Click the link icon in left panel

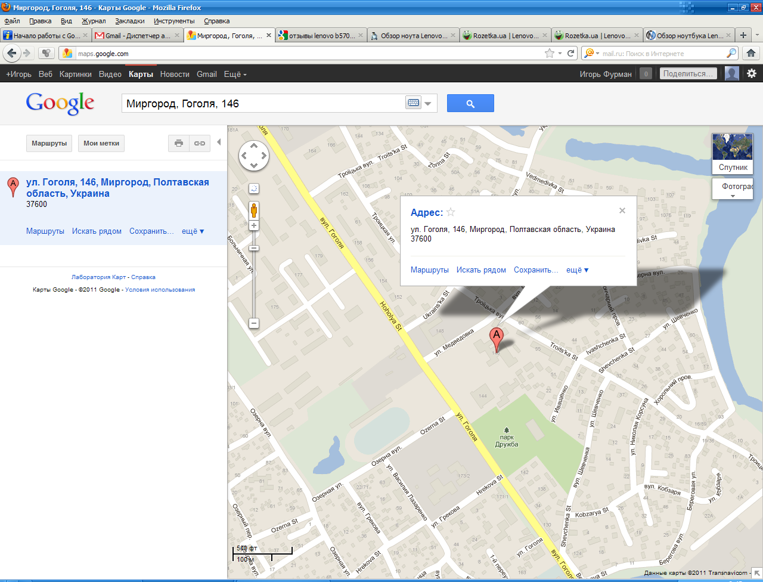pos(200,143)
